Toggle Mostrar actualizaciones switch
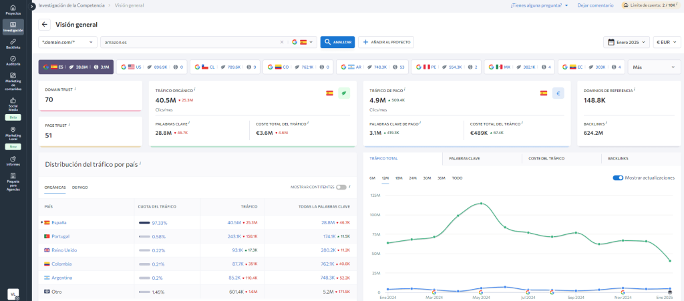Screen dimensions: 684x301 click(618, 178)
